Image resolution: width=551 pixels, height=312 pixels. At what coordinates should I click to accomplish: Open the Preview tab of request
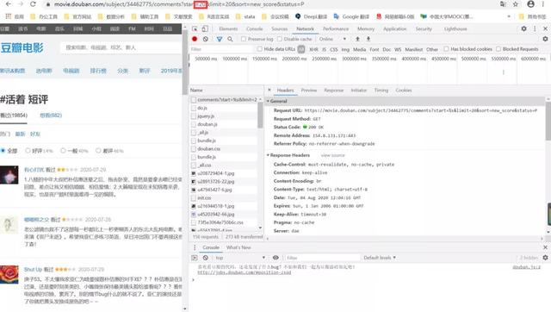tap(308, 90)
